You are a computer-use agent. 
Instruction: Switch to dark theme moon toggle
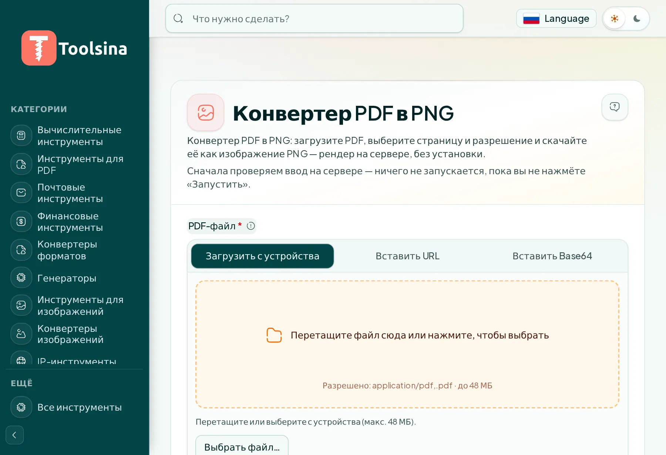637,18
